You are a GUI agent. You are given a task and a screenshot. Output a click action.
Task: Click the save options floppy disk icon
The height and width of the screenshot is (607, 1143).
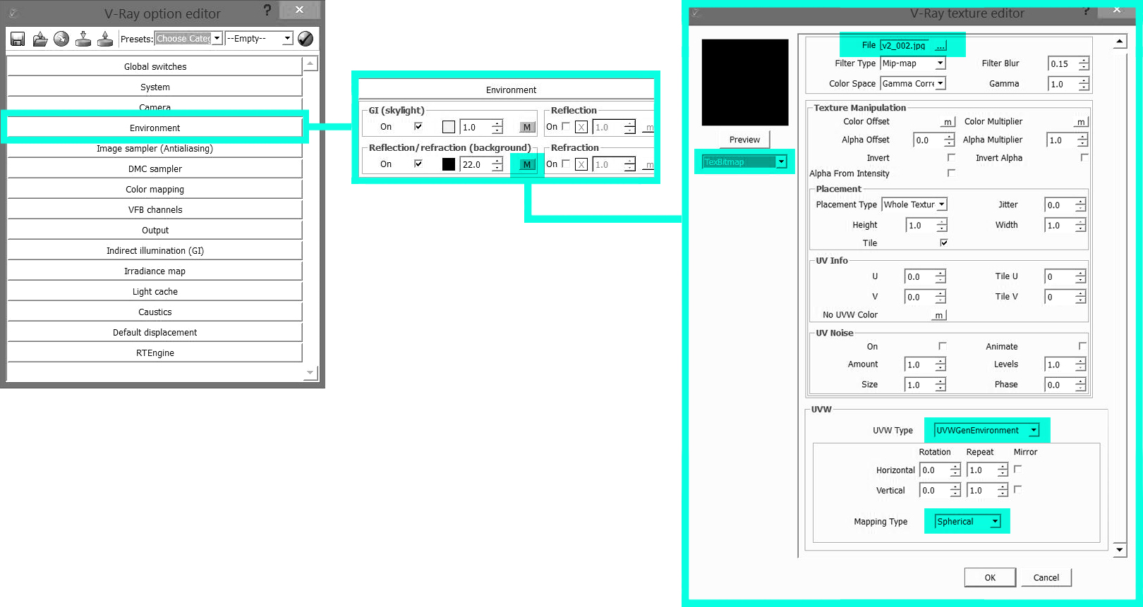click(18, 39)
